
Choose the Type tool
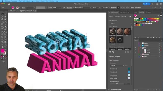click(x=2, y=22)
